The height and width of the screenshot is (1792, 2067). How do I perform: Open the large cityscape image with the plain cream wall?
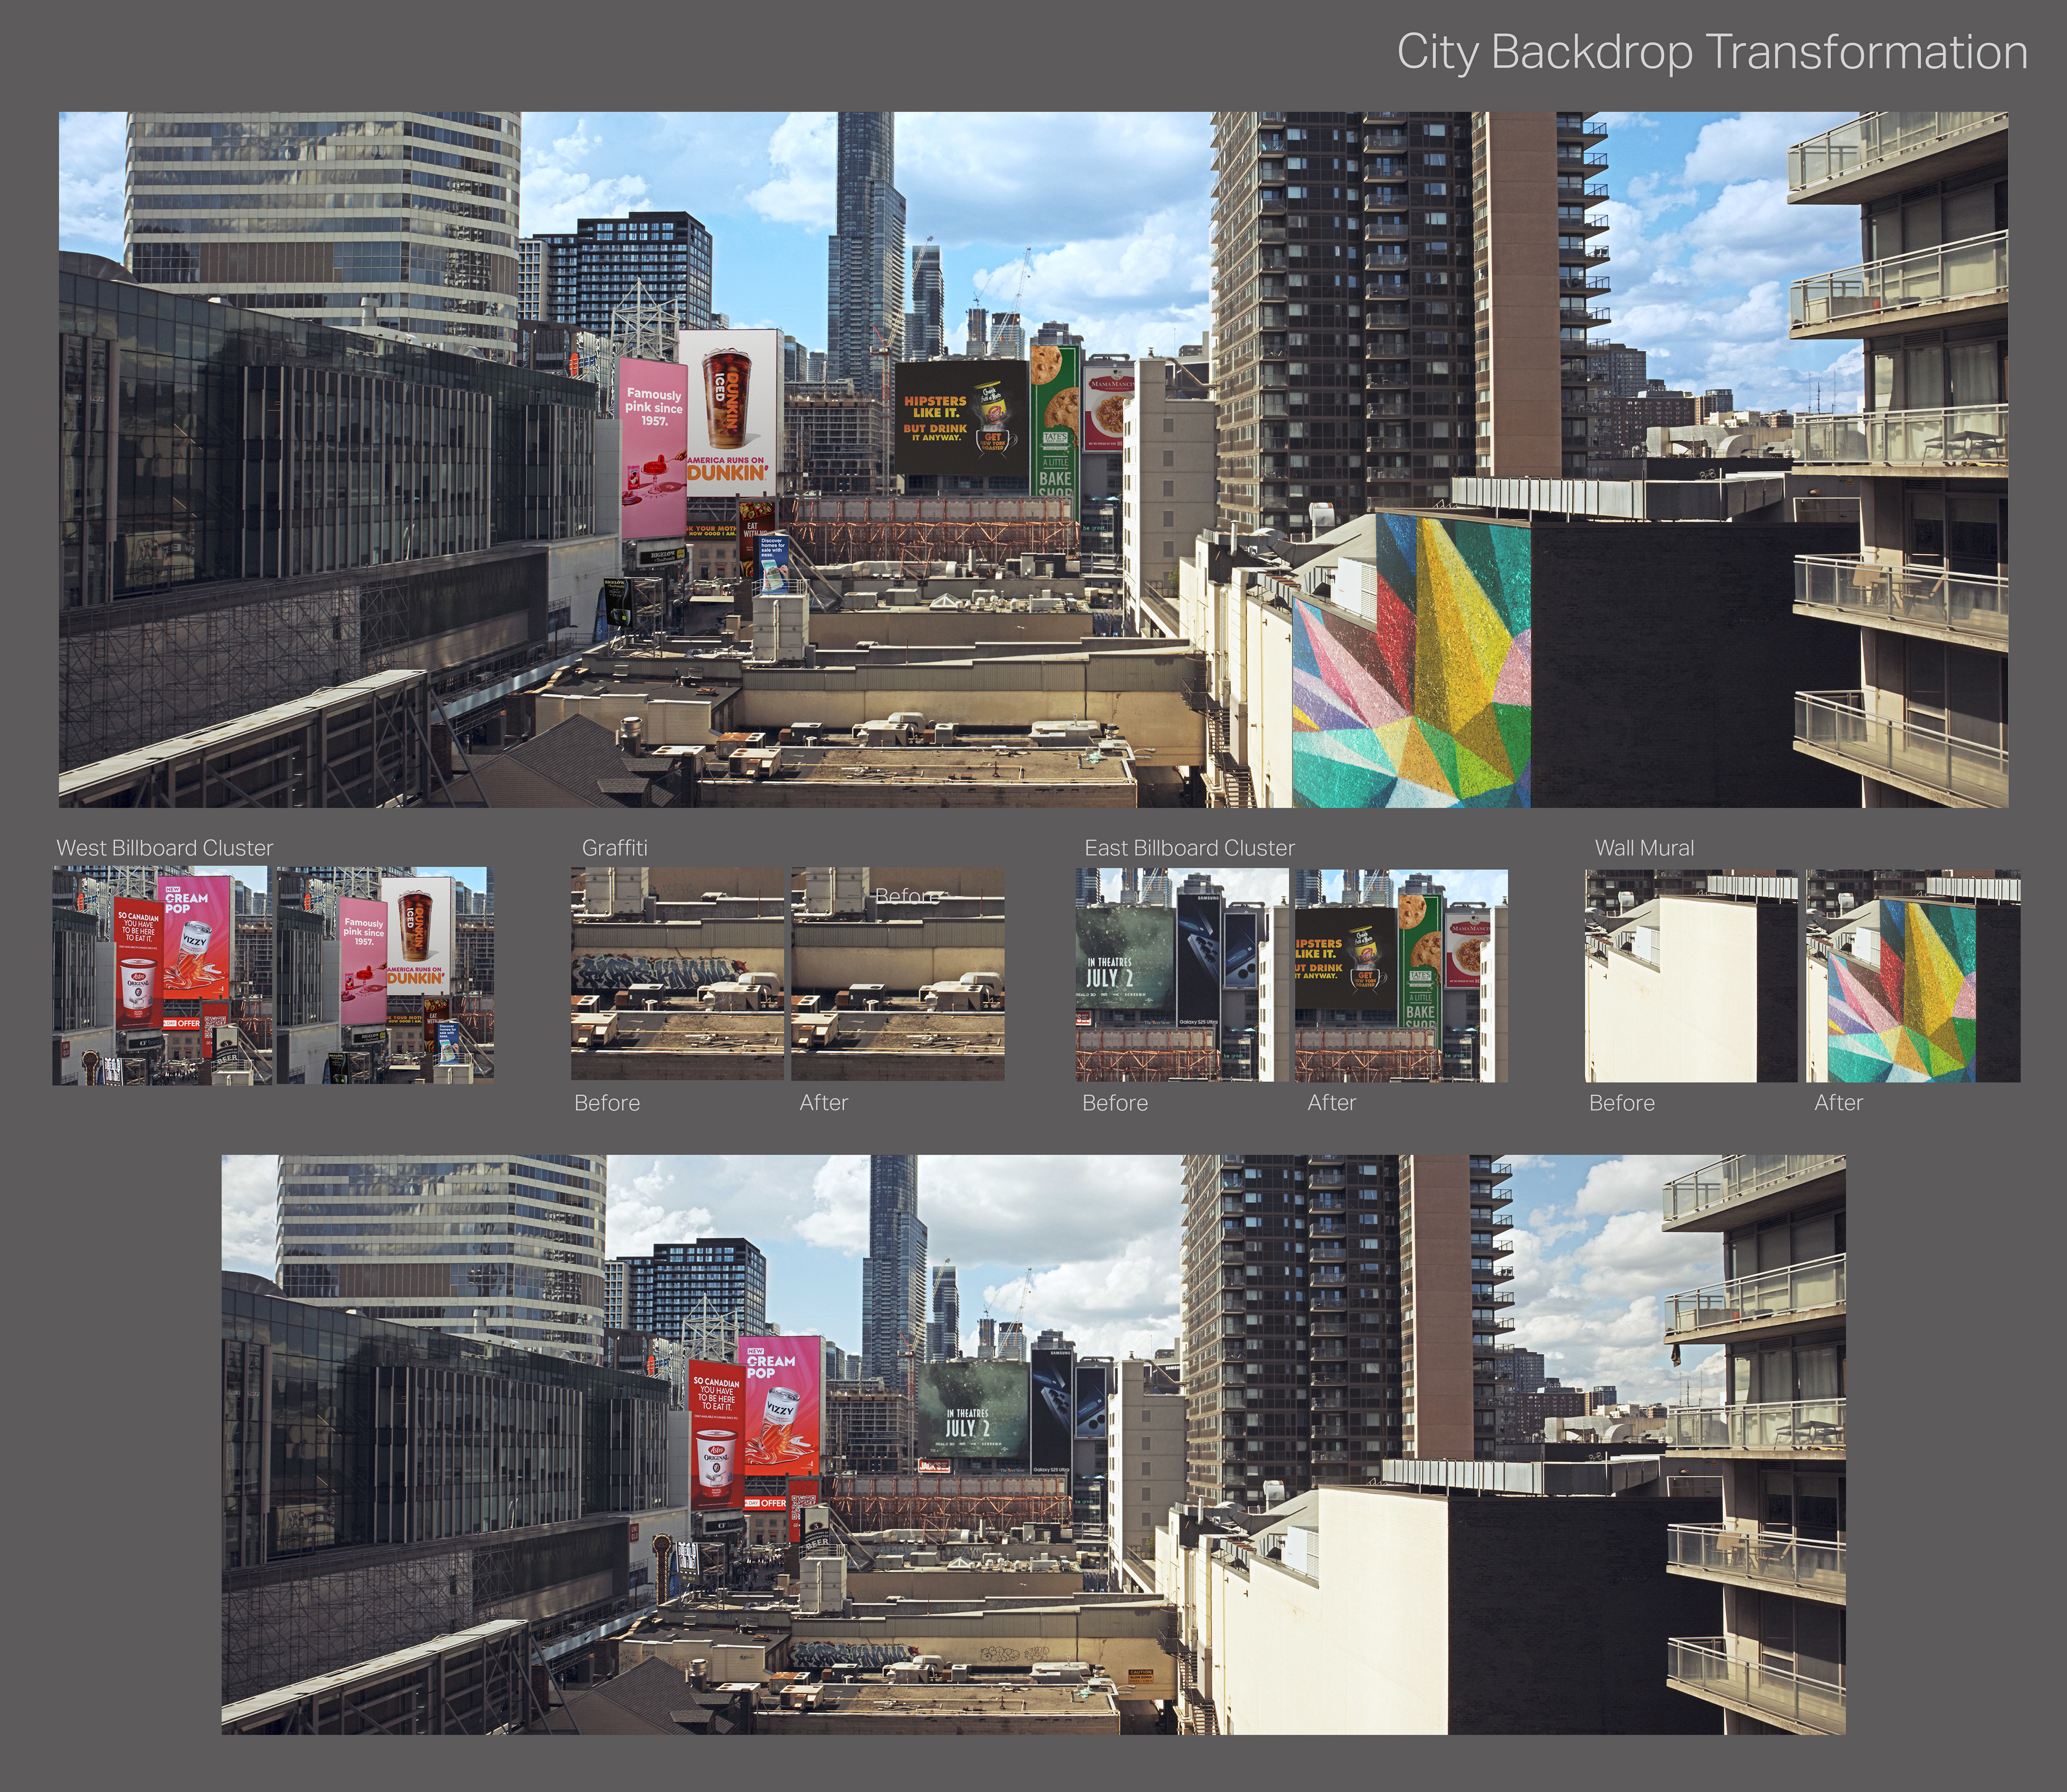coord(1033,1444)
